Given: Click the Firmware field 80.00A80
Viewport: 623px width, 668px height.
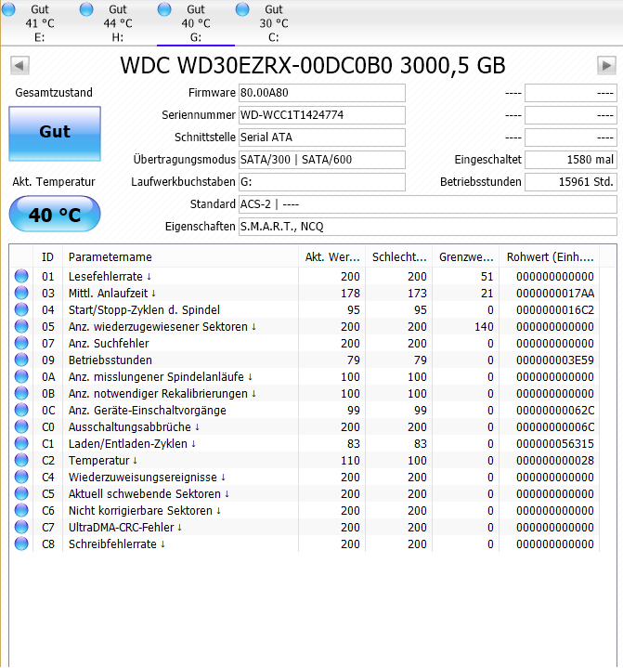Looking at the screenshot, I should [322, 93].
